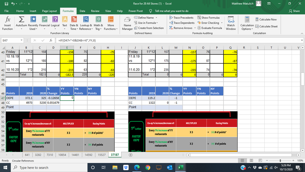Click the vertical scrollbar thumb
This screenshot has width=305, height=172.
click(x=303, y=79)
